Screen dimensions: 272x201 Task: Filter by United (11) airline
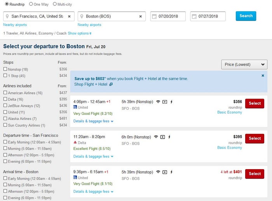[5, 112]
